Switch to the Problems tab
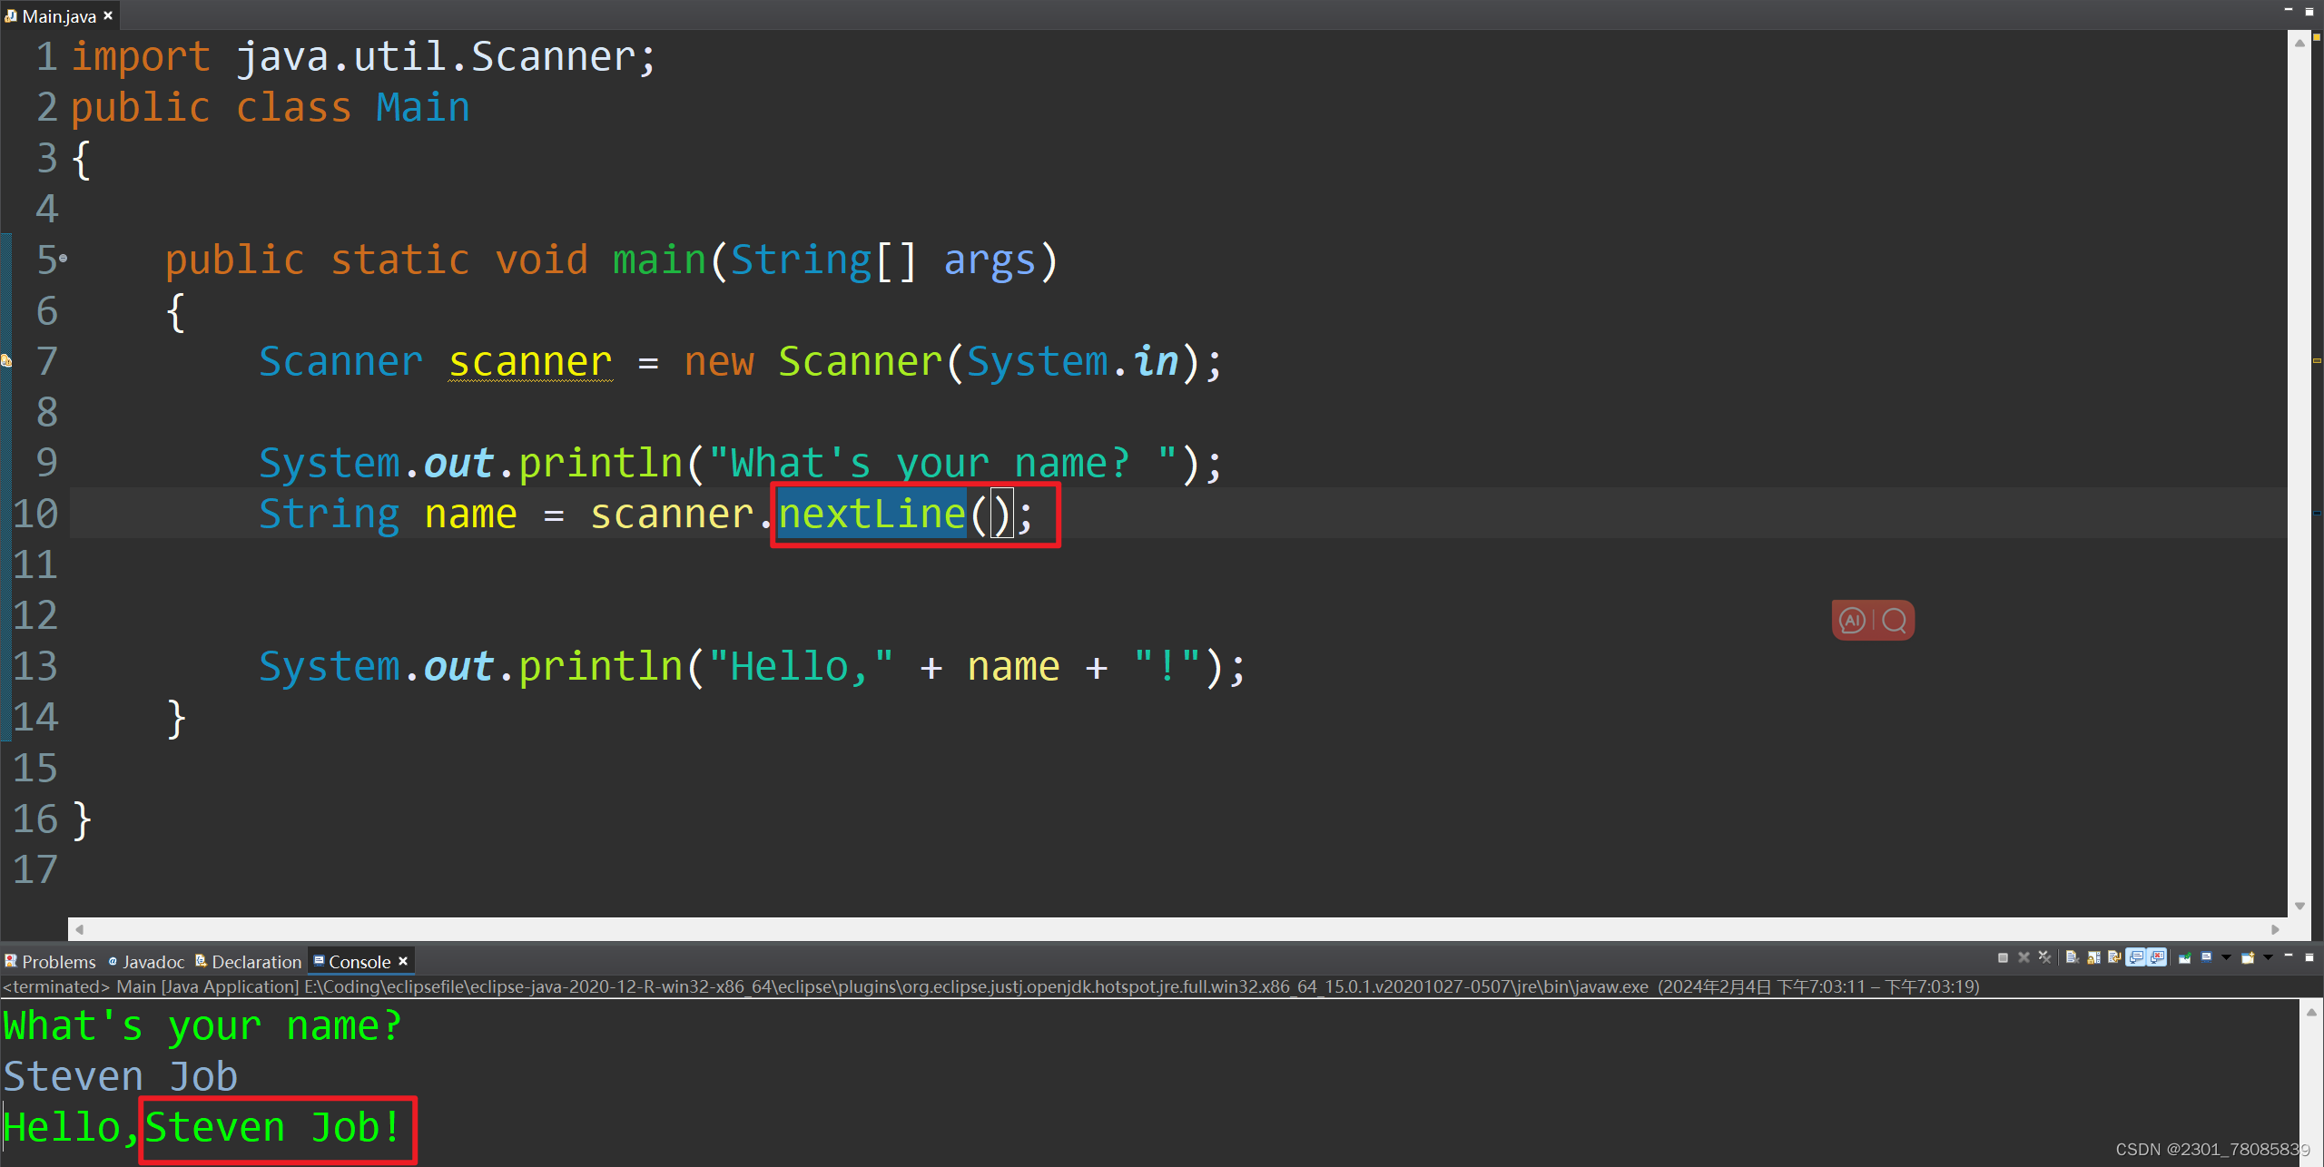This screenshot has width=2324, height=1167. [x=50, y=962]
